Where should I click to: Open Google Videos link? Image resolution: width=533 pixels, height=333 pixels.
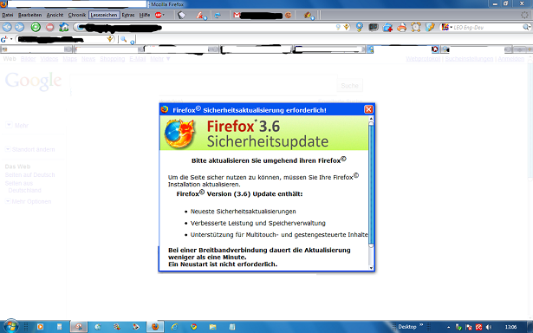[x=49, y=59]
